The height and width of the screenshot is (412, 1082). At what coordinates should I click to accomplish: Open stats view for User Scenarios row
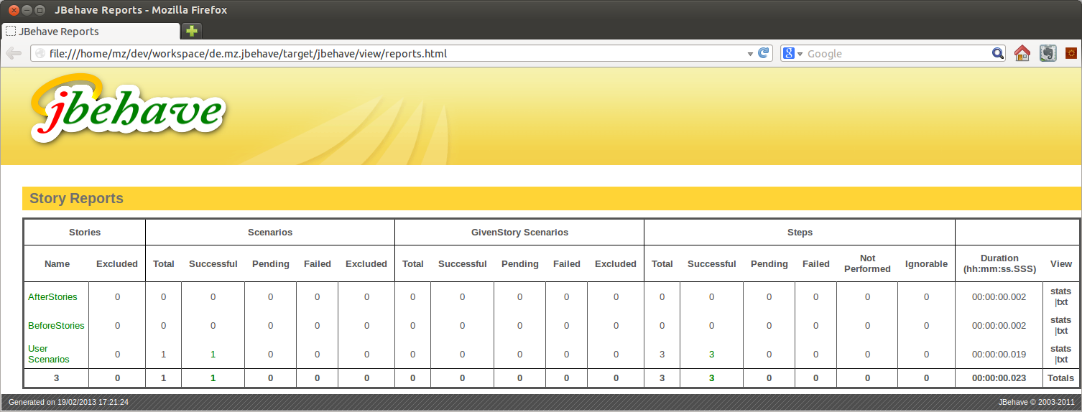tap(1060, 349)
